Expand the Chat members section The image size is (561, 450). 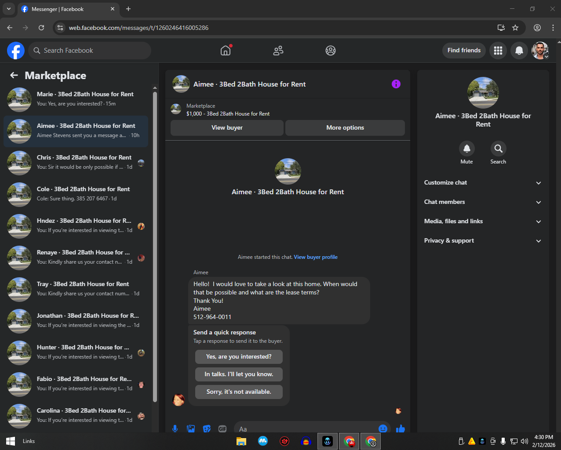(483, 202)
